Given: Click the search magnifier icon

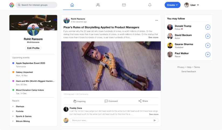Looking at the screenshot, I should 19,5.
